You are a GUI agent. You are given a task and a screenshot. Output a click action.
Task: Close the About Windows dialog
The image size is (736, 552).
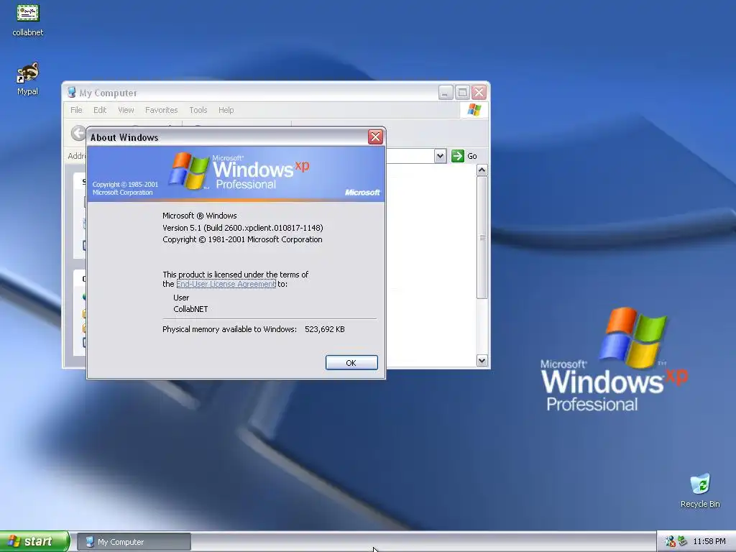(x=375, y=137)
